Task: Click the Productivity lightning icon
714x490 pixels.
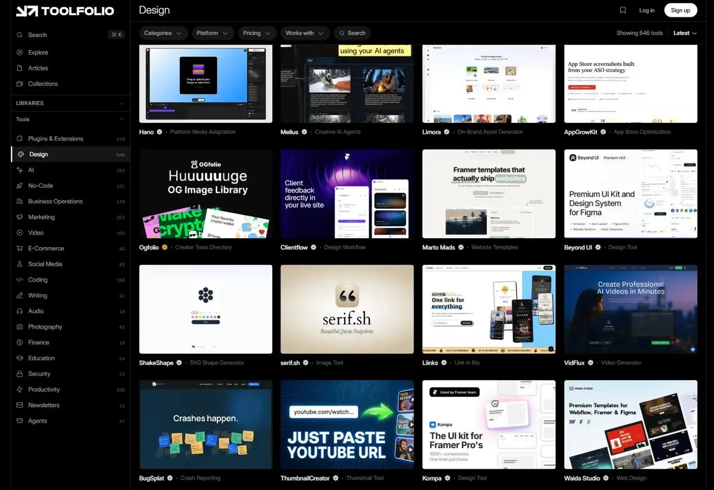Action: click(20, 389)
